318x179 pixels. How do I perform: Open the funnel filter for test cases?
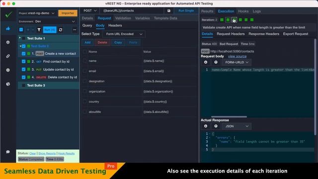coord(39,30)
